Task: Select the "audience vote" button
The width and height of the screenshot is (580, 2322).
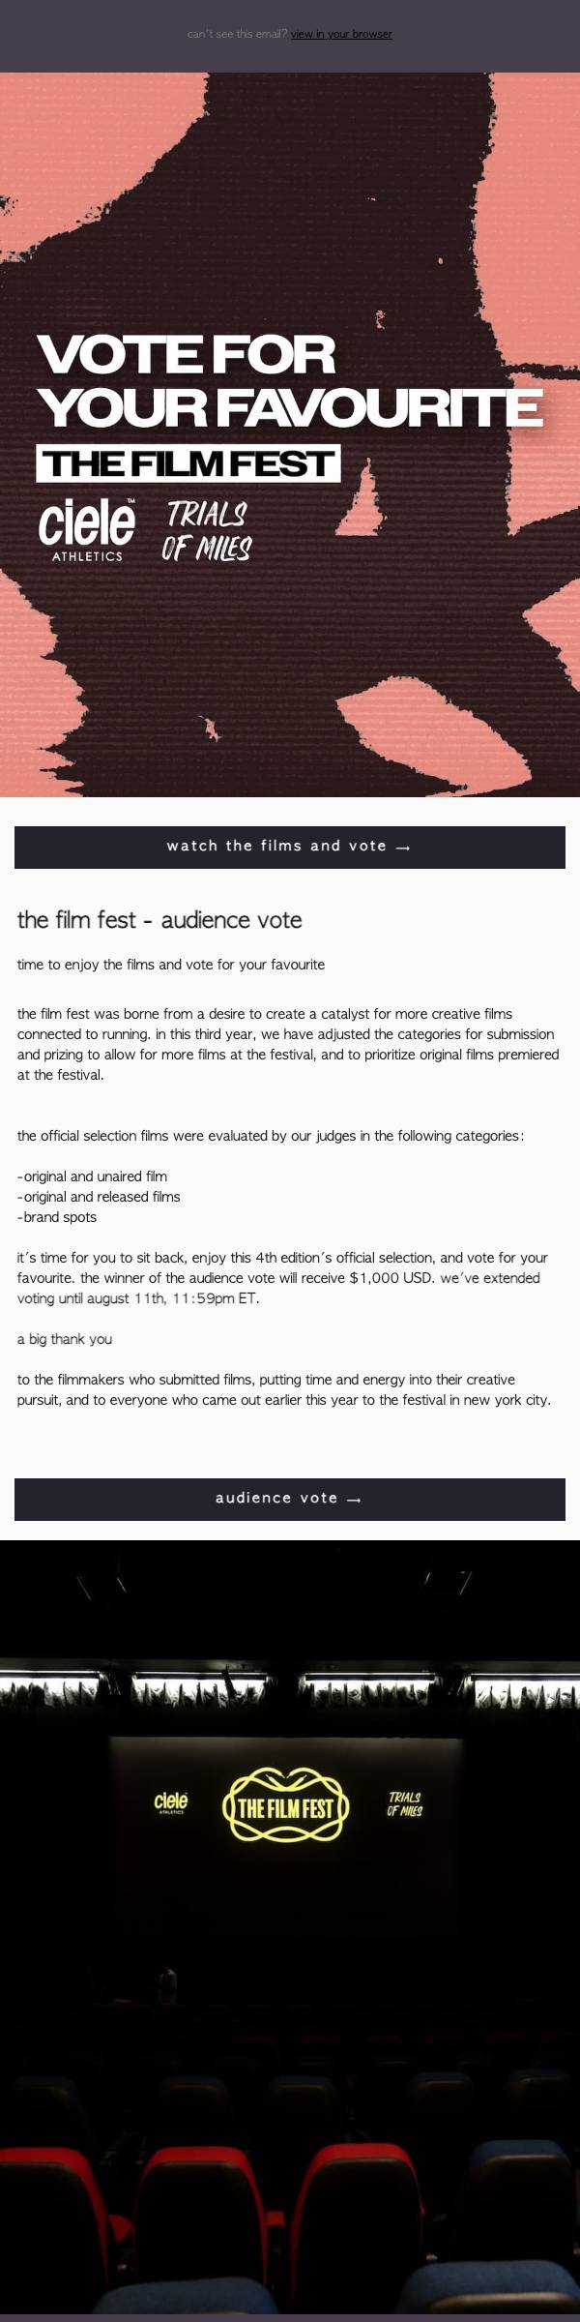Action: tap(290, 1499)
